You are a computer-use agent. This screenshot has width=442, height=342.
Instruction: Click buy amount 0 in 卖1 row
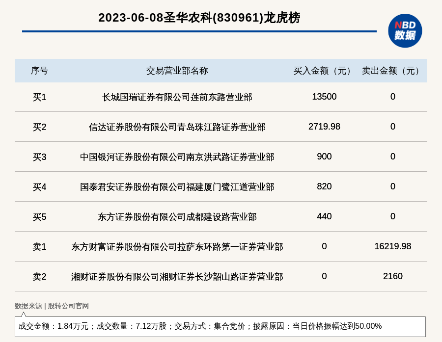pos(324,246)
